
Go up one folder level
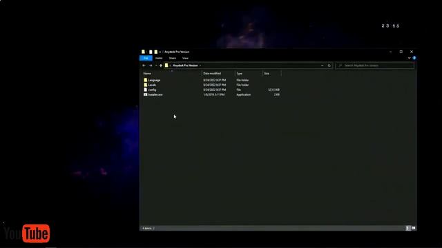coord(161,65)
